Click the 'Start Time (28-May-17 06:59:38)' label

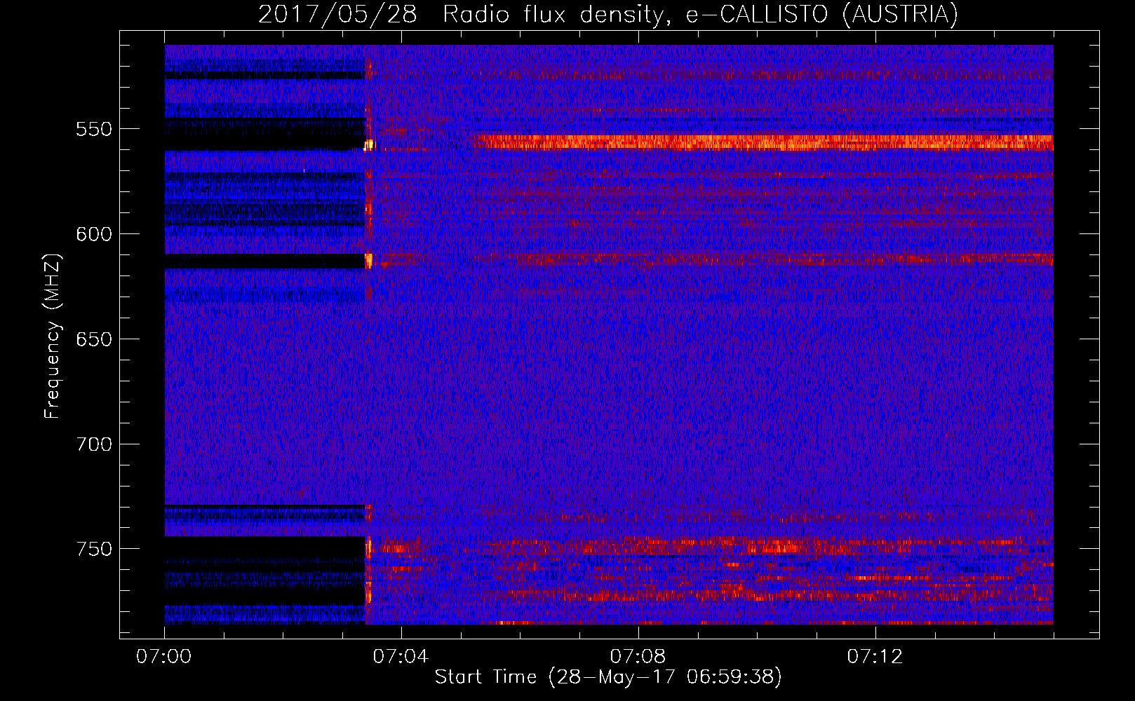(608, 677)
